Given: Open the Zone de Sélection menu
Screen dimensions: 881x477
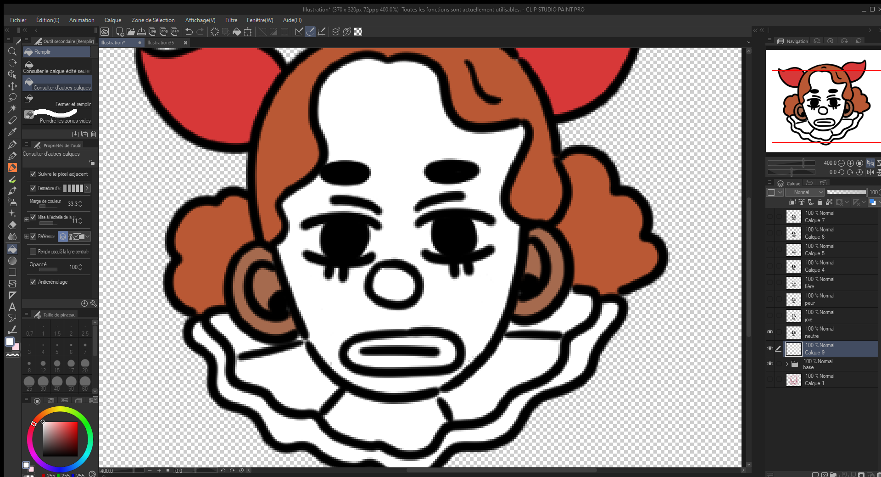Looking at the screenshot, I should coord(153,20).
